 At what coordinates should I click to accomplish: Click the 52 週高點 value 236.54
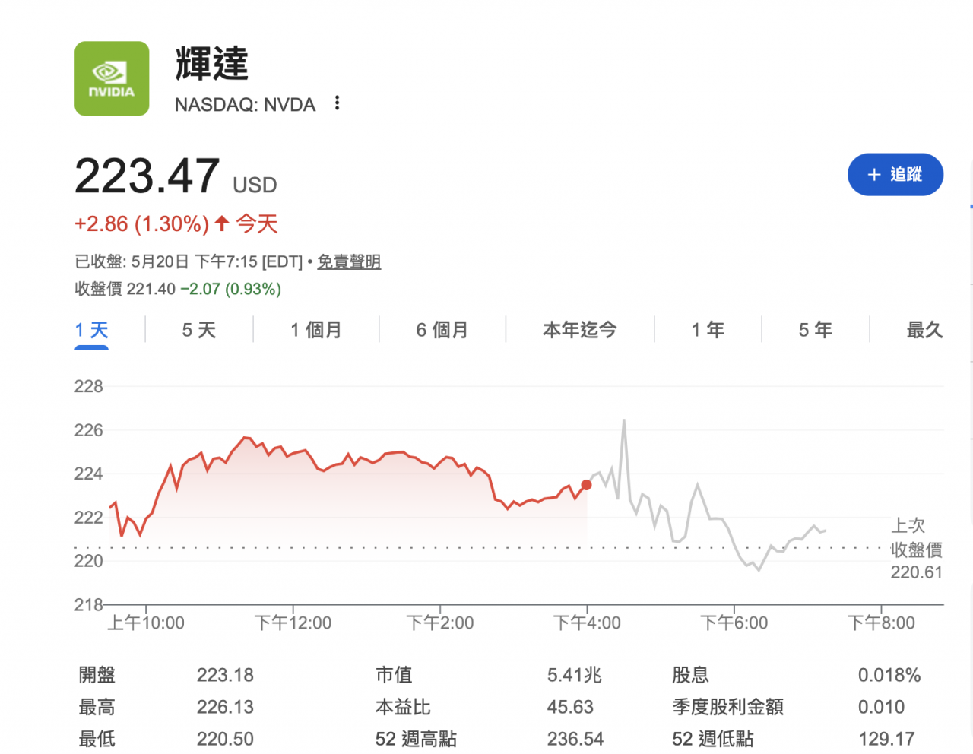(575, 739)
